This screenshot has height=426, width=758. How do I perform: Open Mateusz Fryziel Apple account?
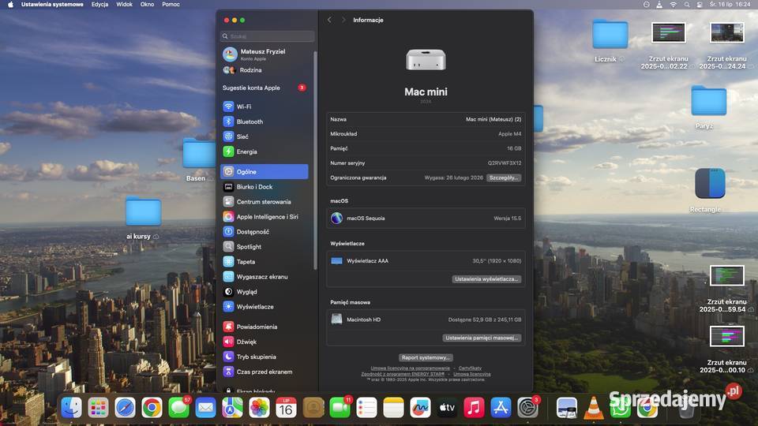[x=264, y=54]
